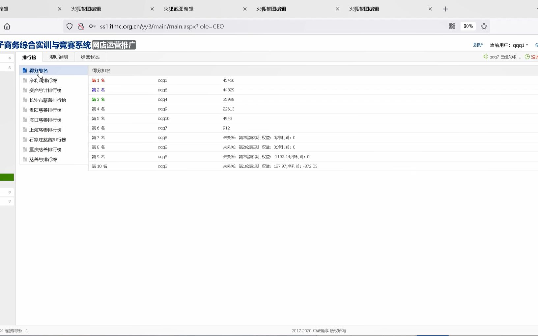Close the fourth 火狐截图编辑 tab
Image resolution: width=538 pixels, height=336 pixels.
coord(337,9)
